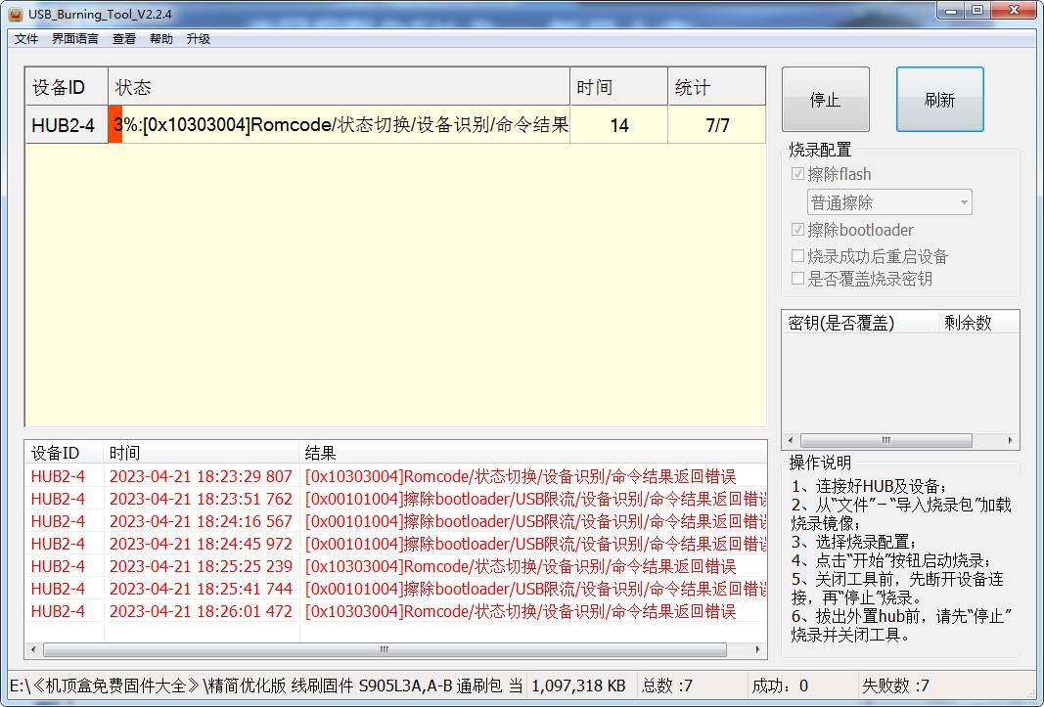The width and height of the screenshot is (1044, 707).
Task: Click the log horizontal scrollbar thumb
Action: pyautogui.click(x=385, y=649)
